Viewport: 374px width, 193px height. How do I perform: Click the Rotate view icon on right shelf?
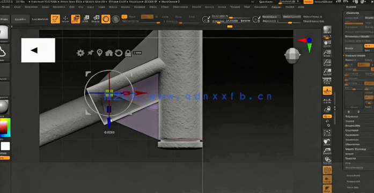327,160
